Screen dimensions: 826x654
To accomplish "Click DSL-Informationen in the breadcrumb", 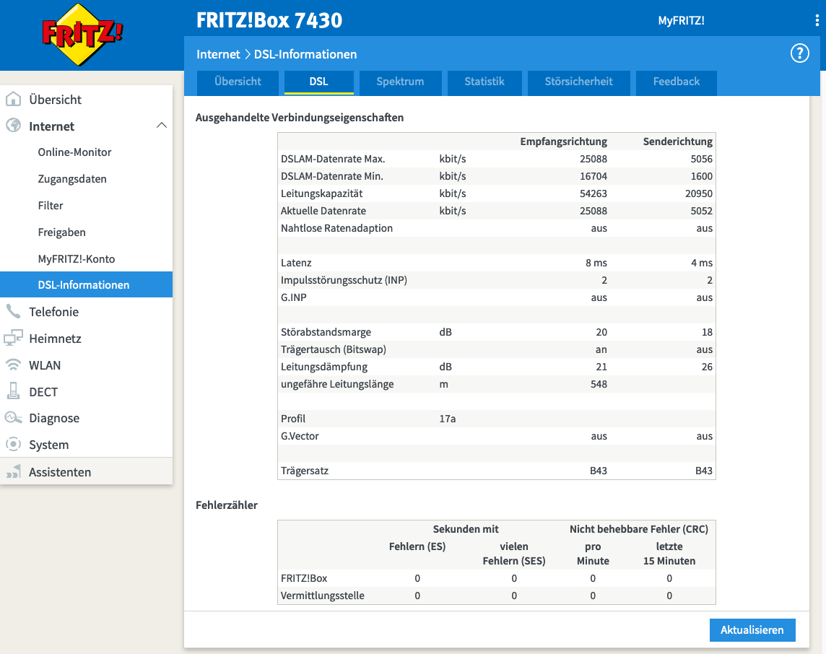I will point(305,54).
